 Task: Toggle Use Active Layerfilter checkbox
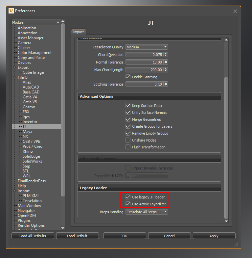tap(128, 204)
